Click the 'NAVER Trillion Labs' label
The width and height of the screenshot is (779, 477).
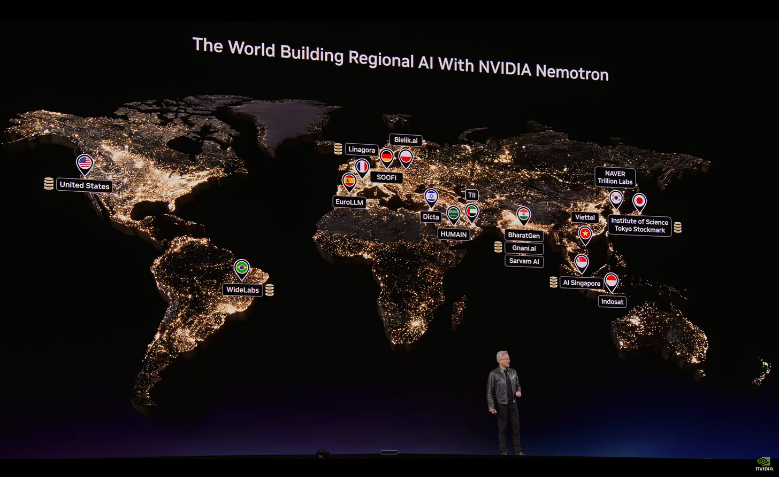[x=615, y=177]
